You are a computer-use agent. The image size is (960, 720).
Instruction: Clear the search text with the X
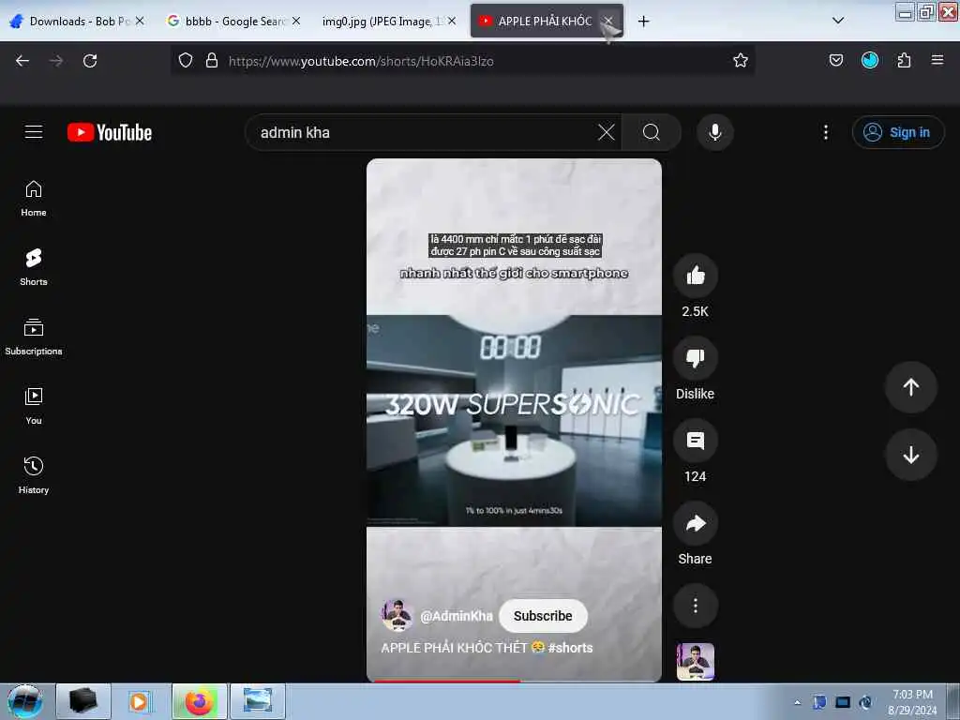pyautogui.click(x=607, y=132)
